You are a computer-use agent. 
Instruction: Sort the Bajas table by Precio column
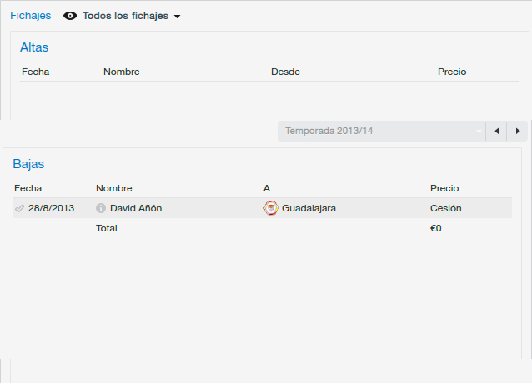click(x=444, y=188)
